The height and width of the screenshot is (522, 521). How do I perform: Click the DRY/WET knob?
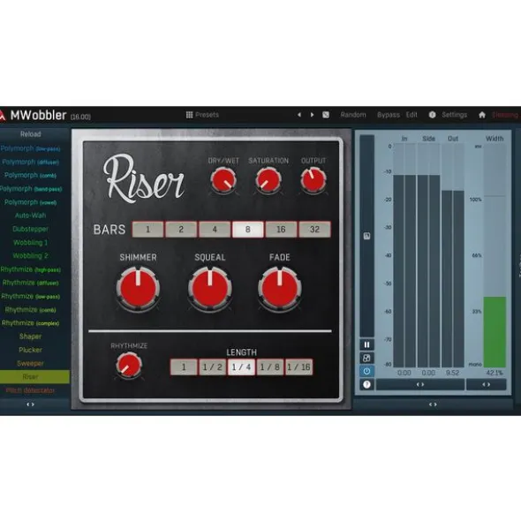coord(223,180)
